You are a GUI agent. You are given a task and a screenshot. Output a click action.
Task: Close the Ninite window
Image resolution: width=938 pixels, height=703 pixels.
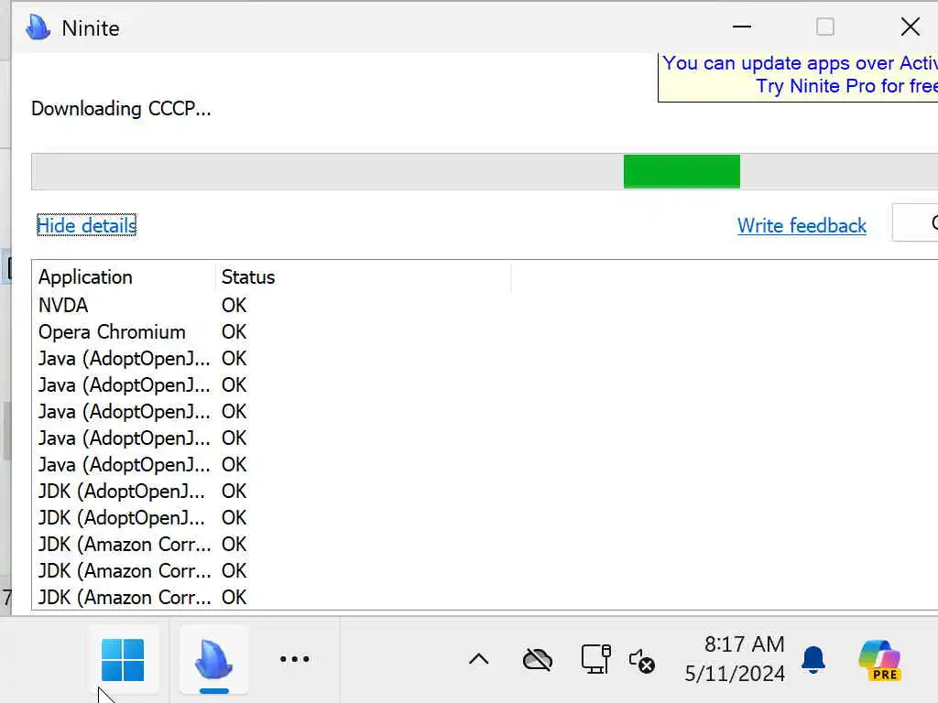coord(911,27)
